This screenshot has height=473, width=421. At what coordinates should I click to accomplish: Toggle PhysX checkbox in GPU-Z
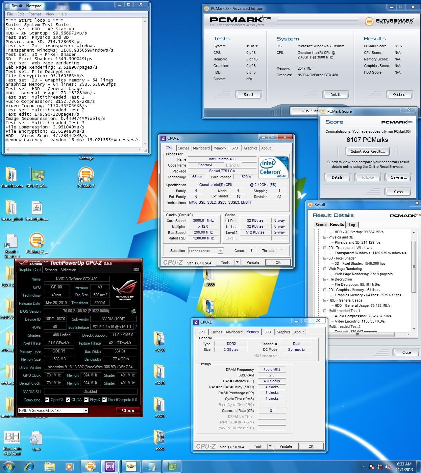click(x=87, y=400)
